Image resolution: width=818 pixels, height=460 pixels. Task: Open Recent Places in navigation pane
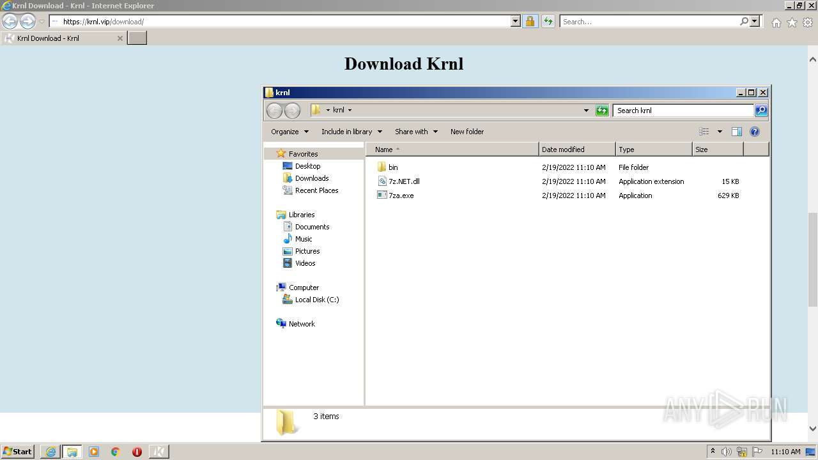click(316, 190)
